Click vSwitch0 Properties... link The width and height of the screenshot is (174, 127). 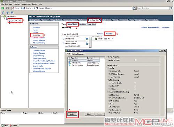(x=110, y=34)
